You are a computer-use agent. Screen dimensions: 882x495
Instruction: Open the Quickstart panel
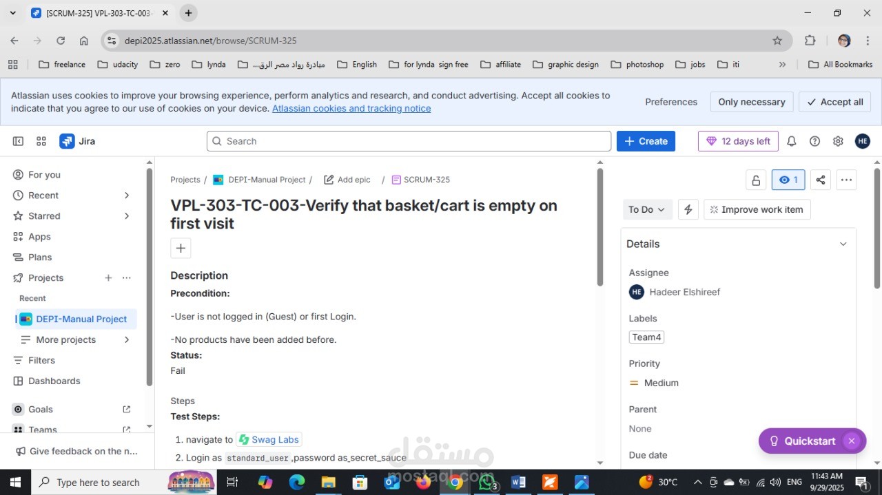coord(803,441)
